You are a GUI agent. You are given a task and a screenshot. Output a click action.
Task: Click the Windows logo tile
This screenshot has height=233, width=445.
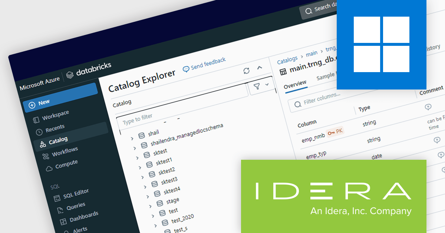pyautogui.click(x=382, y=44)
